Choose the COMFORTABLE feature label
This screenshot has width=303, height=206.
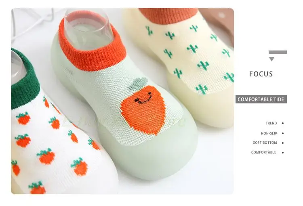[x=263, y=152]
